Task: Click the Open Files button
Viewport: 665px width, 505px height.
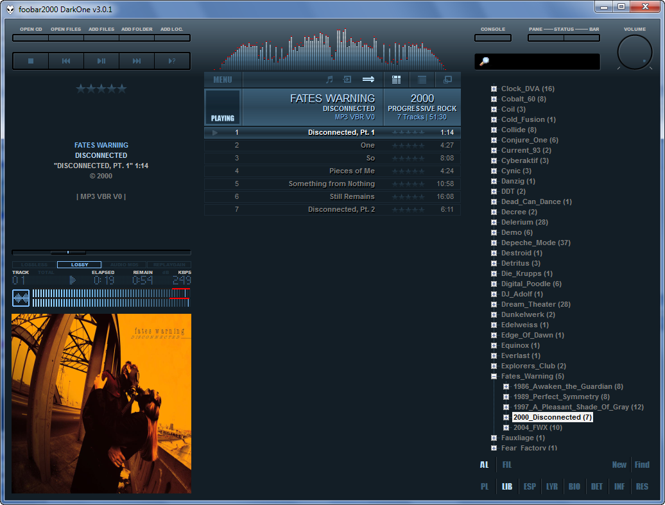Action: 66,38
